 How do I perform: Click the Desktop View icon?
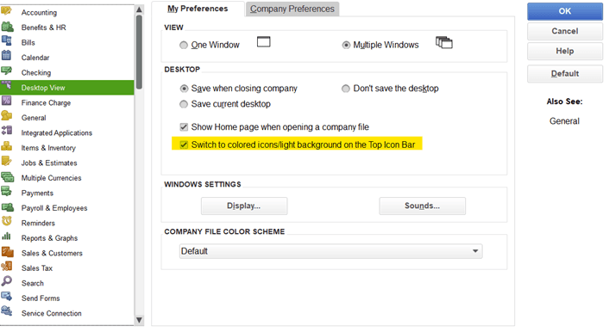click(x=7, y=86)
